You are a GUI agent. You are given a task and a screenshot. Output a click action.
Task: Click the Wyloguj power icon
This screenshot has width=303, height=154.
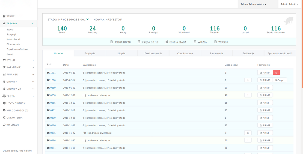click(x=4, y=125)
